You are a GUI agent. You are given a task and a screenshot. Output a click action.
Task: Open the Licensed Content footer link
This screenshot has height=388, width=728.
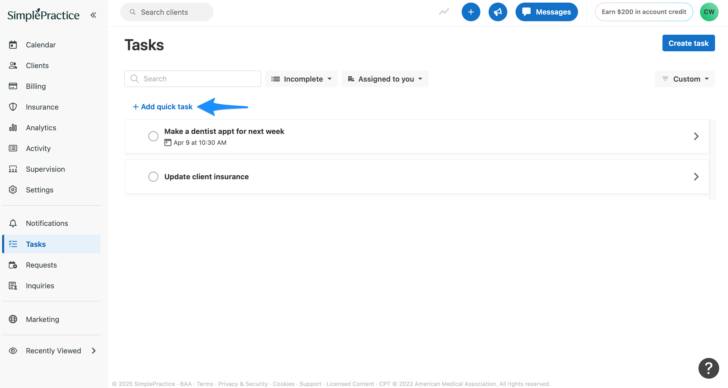(x=350, y=384)
